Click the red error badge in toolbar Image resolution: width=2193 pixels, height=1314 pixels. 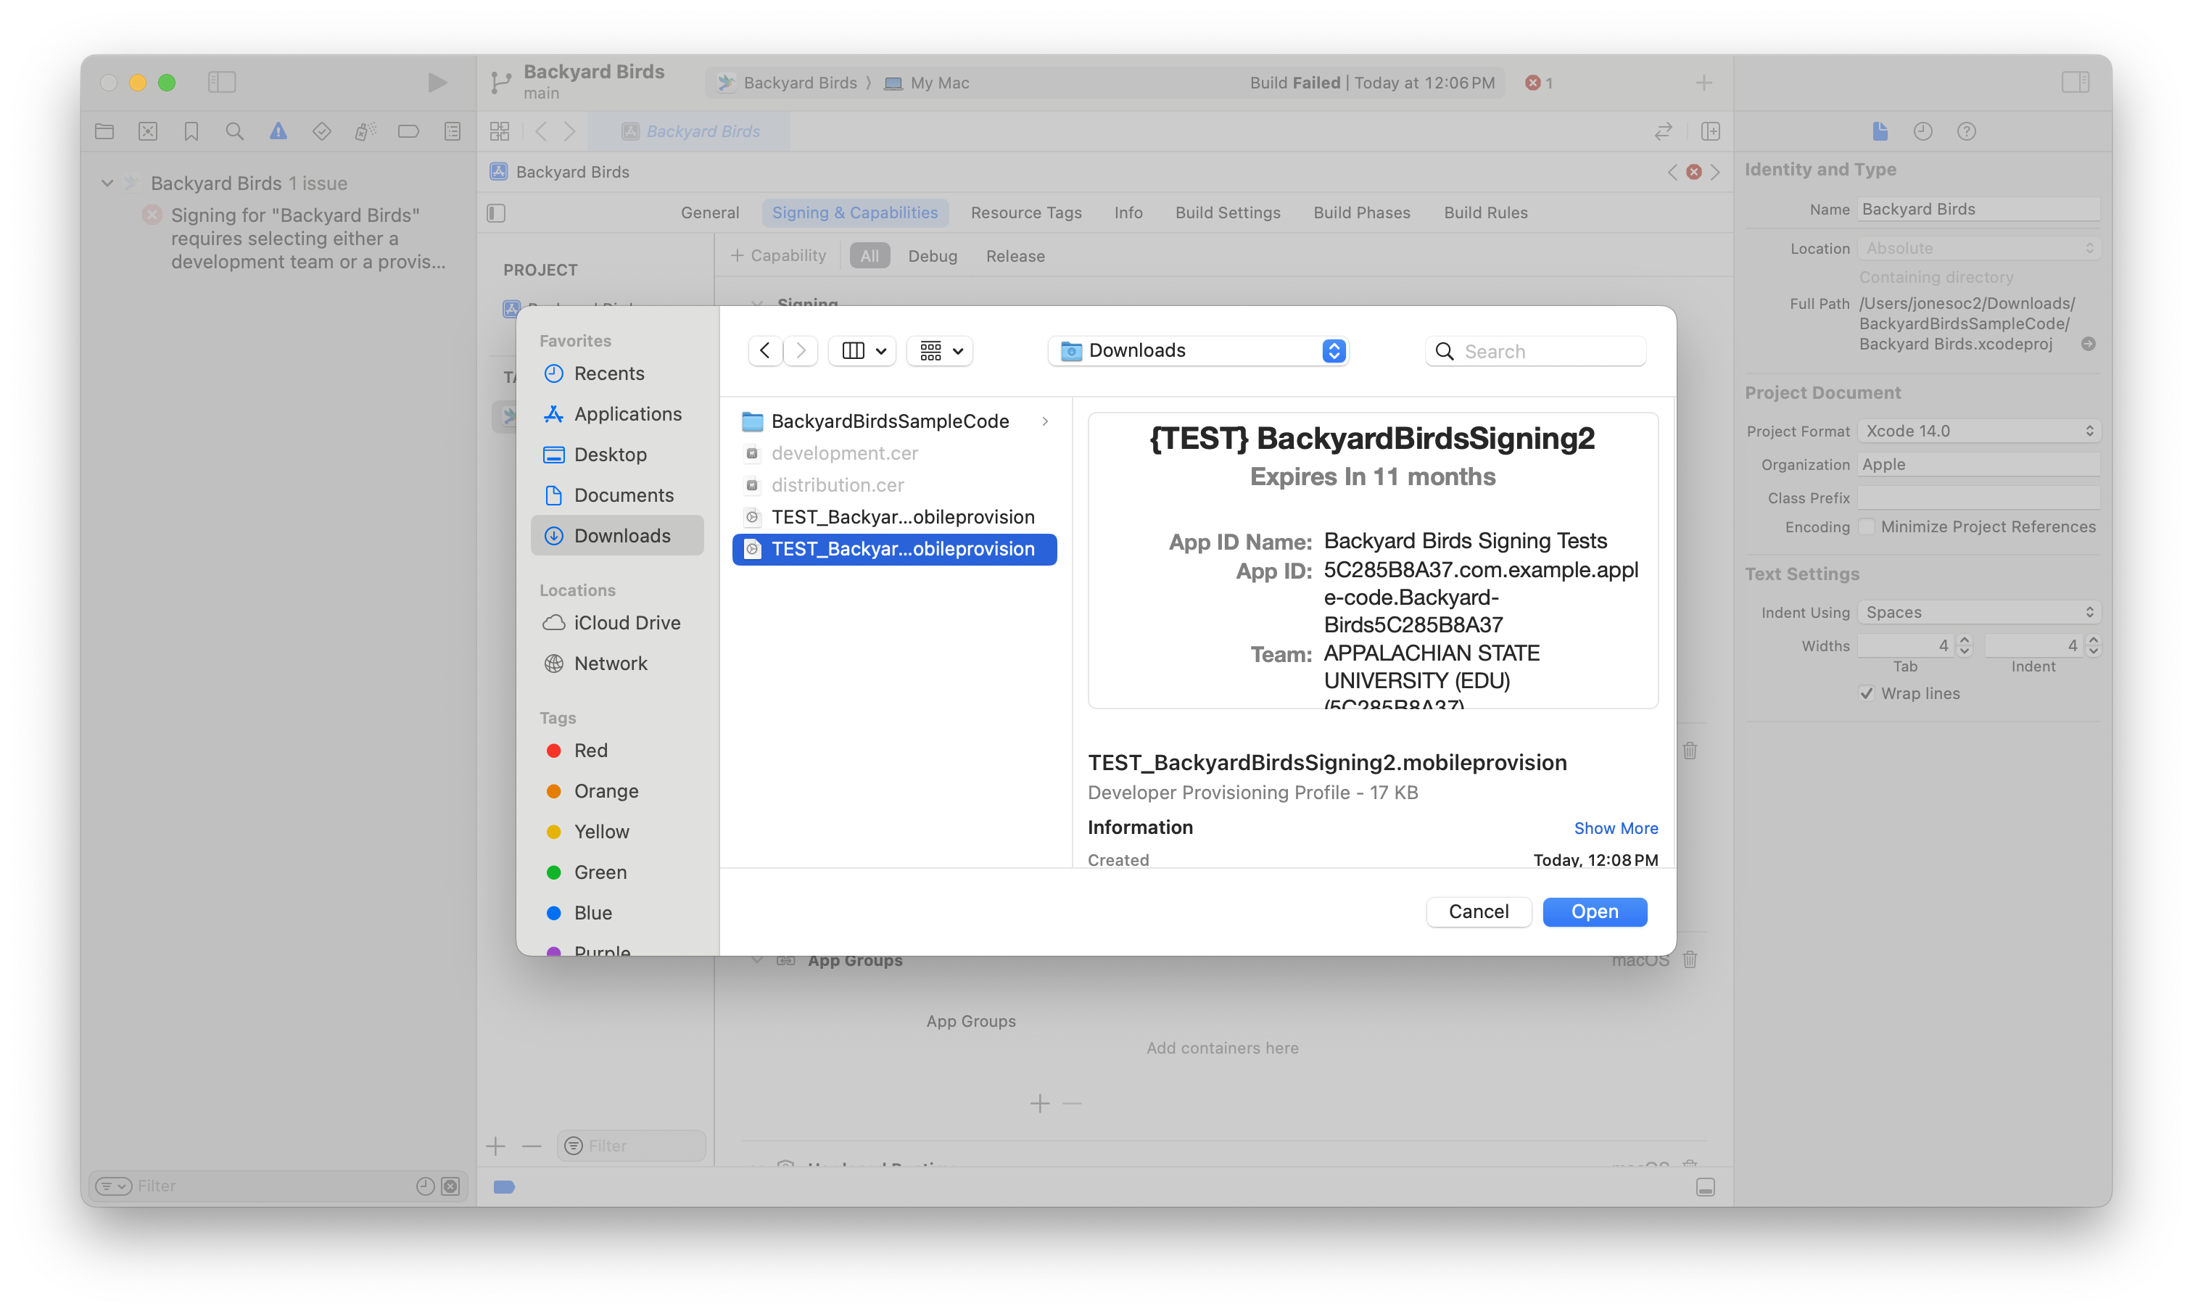click(x=1539, y=83)
